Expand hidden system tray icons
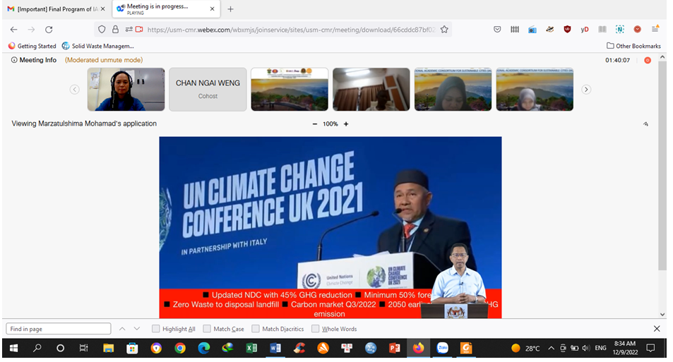673x362 pixels. coord(551,349)
